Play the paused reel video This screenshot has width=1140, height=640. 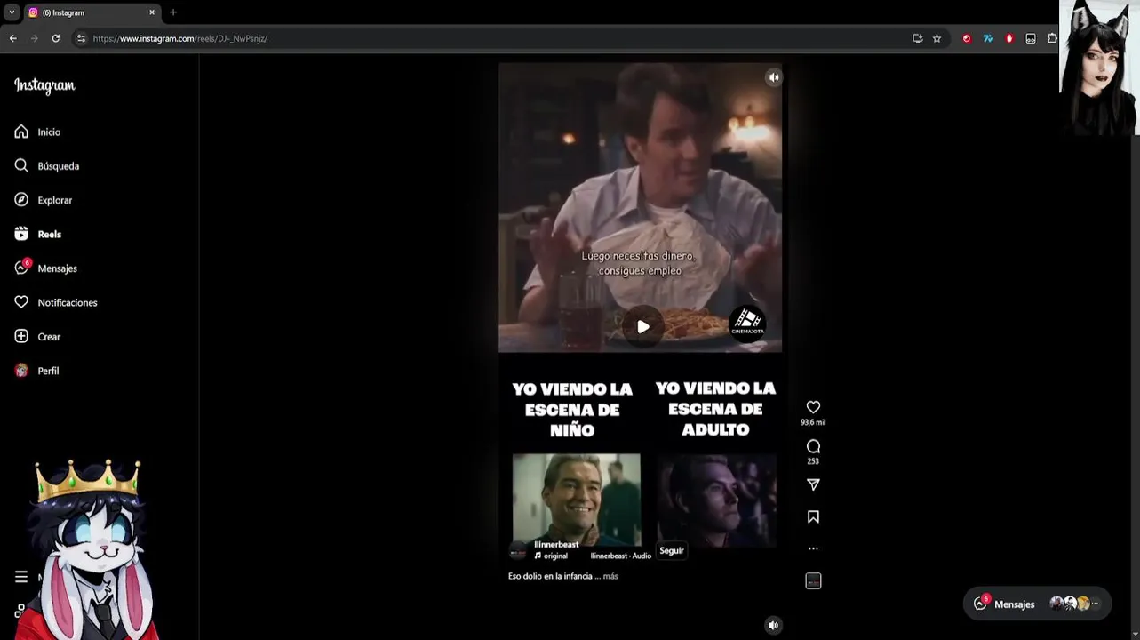pos(642,326)
